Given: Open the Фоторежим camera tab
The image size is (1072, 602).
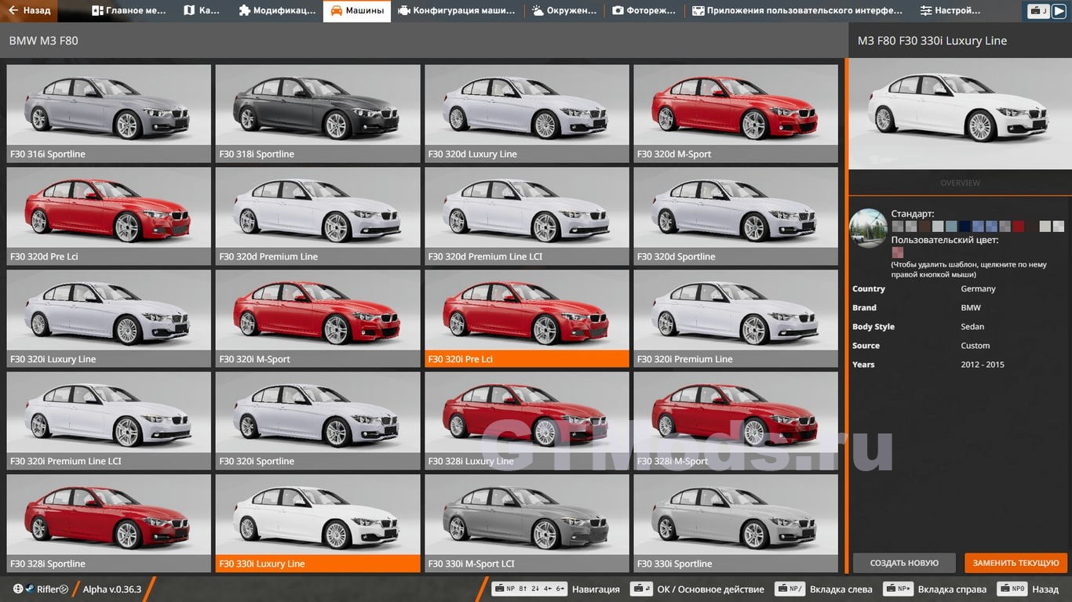Looking at the screenshot, I should click(x=644, y=11).
